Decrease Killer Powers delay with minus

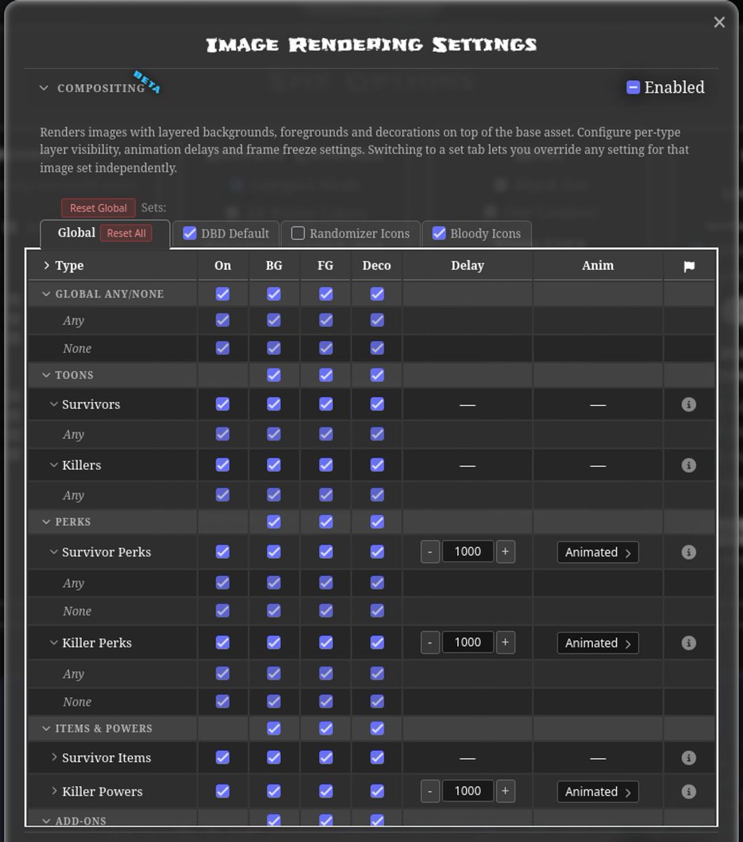430,791
